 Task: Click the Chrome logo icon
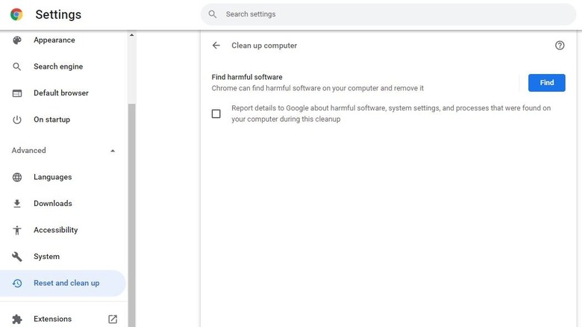coord(16,14)
